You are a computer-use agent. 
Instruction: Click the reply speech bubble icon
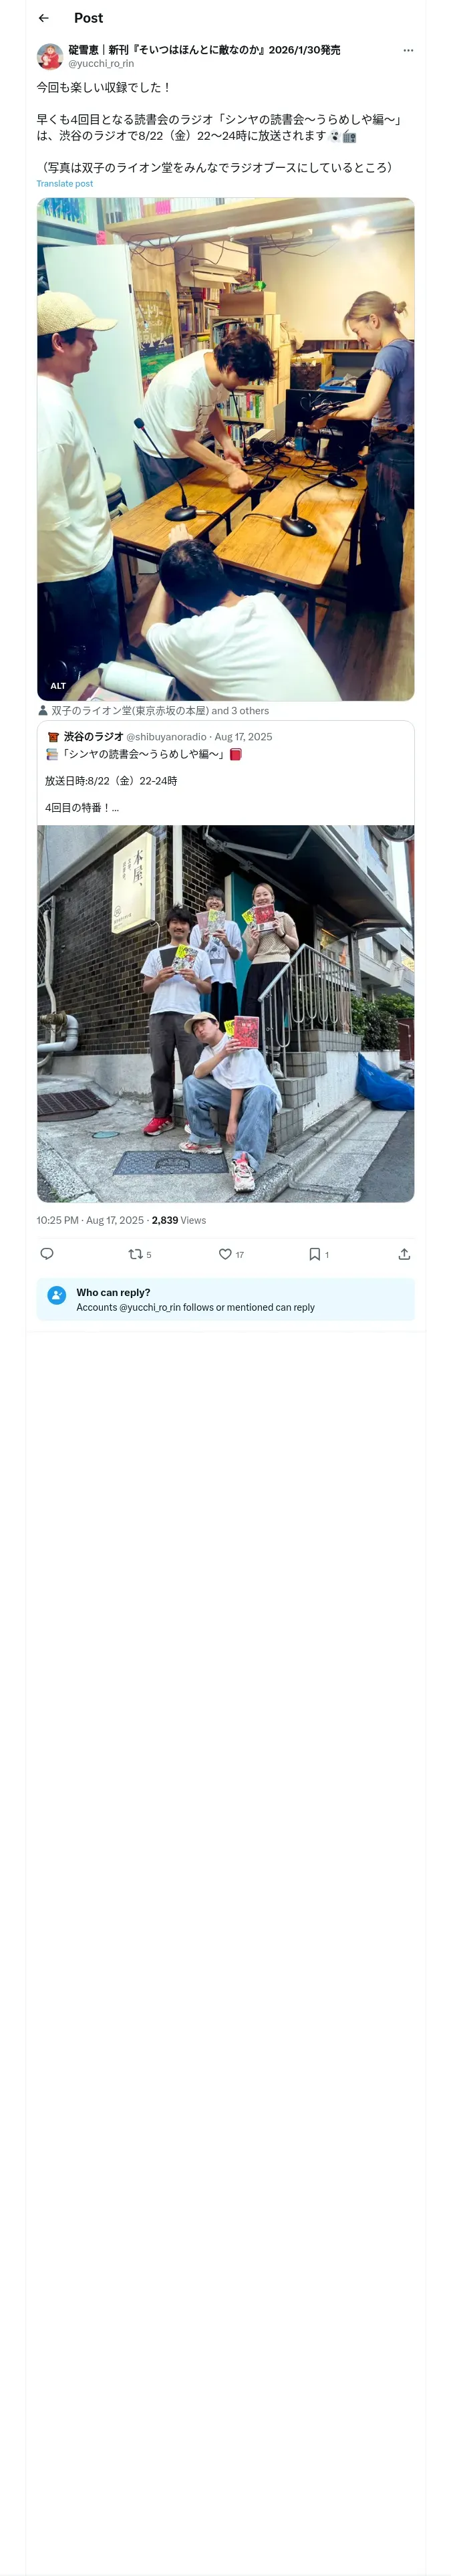click(x=47, y=1253)
